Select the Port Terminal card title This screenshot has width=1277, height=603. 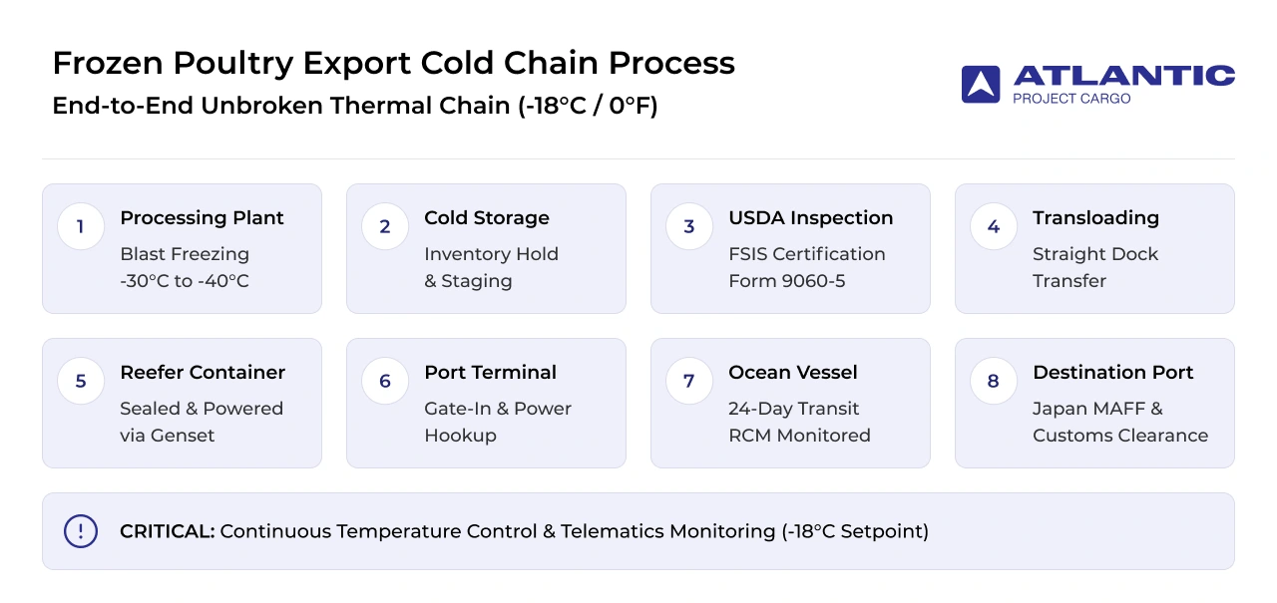click(491, 373)
